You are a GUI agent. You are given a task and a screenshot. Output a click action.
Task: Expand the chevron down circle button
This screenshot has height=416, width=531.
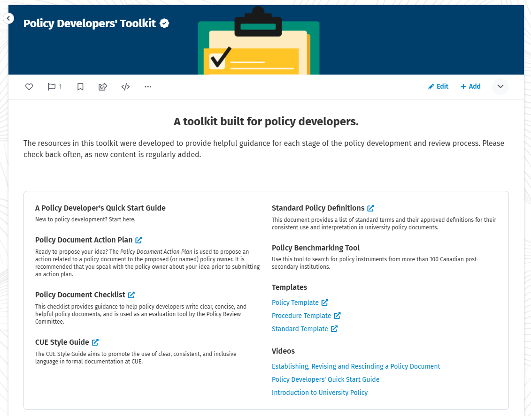(500, 86)
